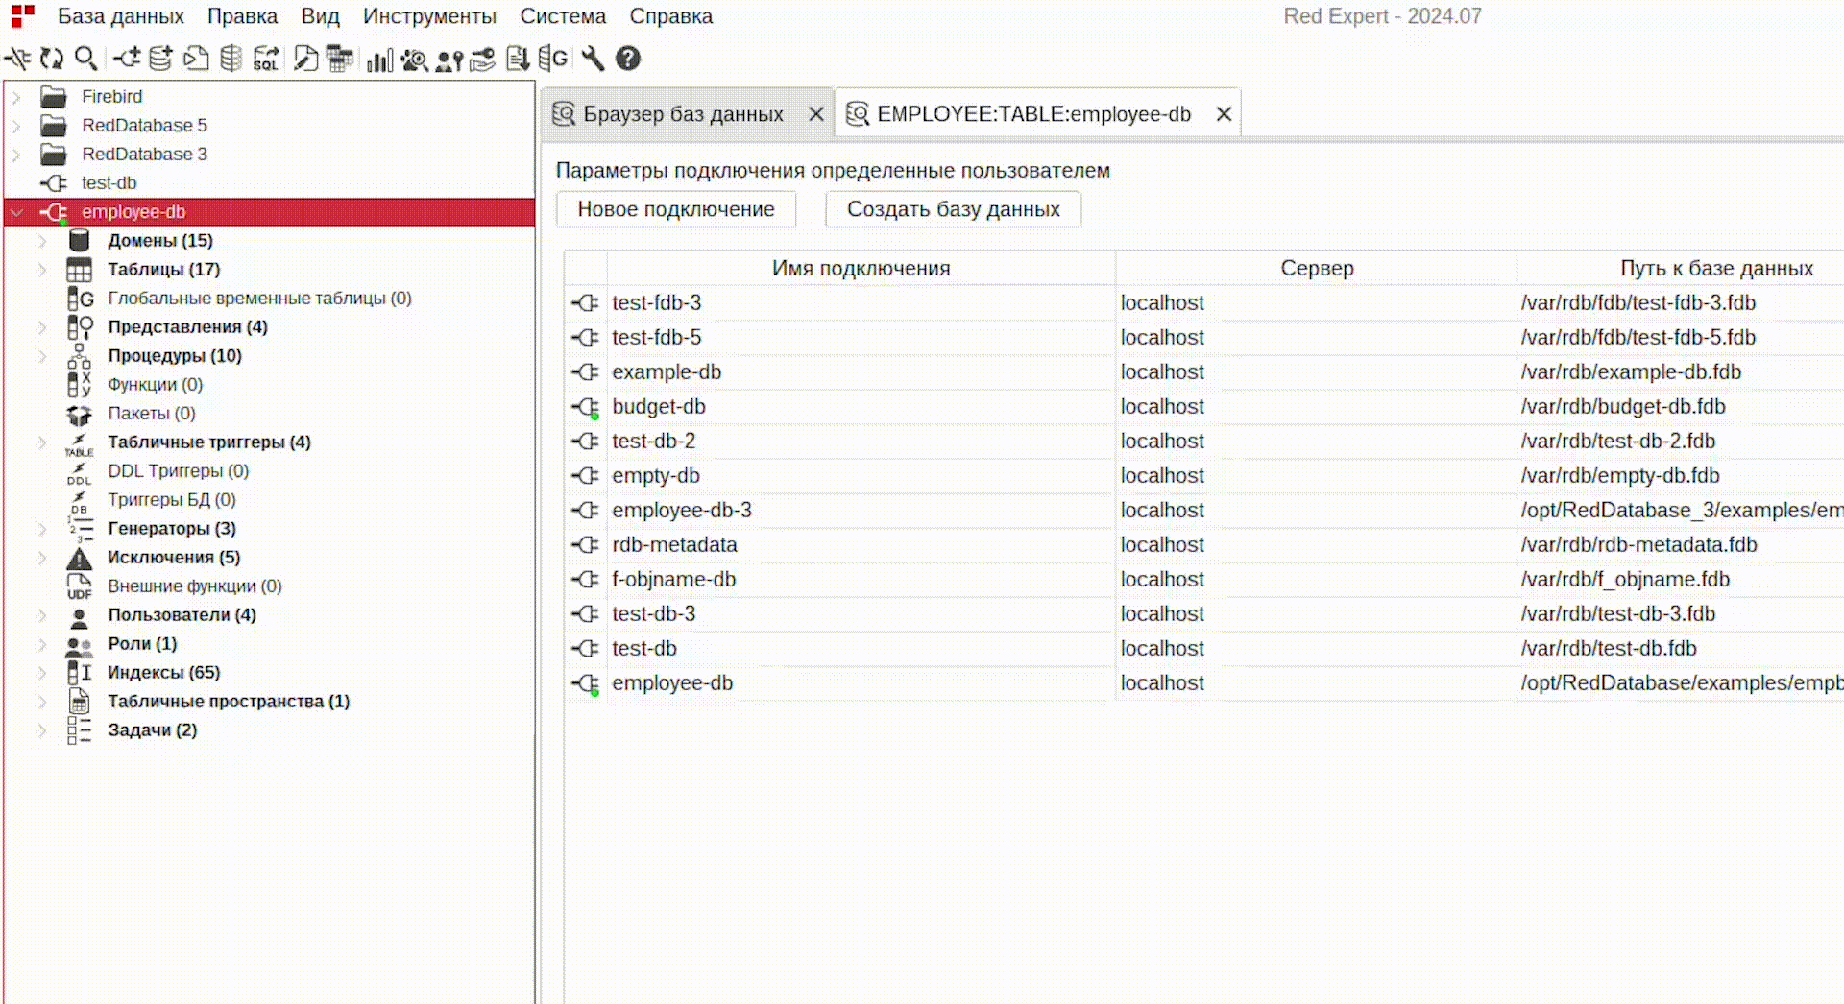Select the rdb-metadata connection row
The height and width of the screenshot is (1004, 1844).
click(674, 545)
